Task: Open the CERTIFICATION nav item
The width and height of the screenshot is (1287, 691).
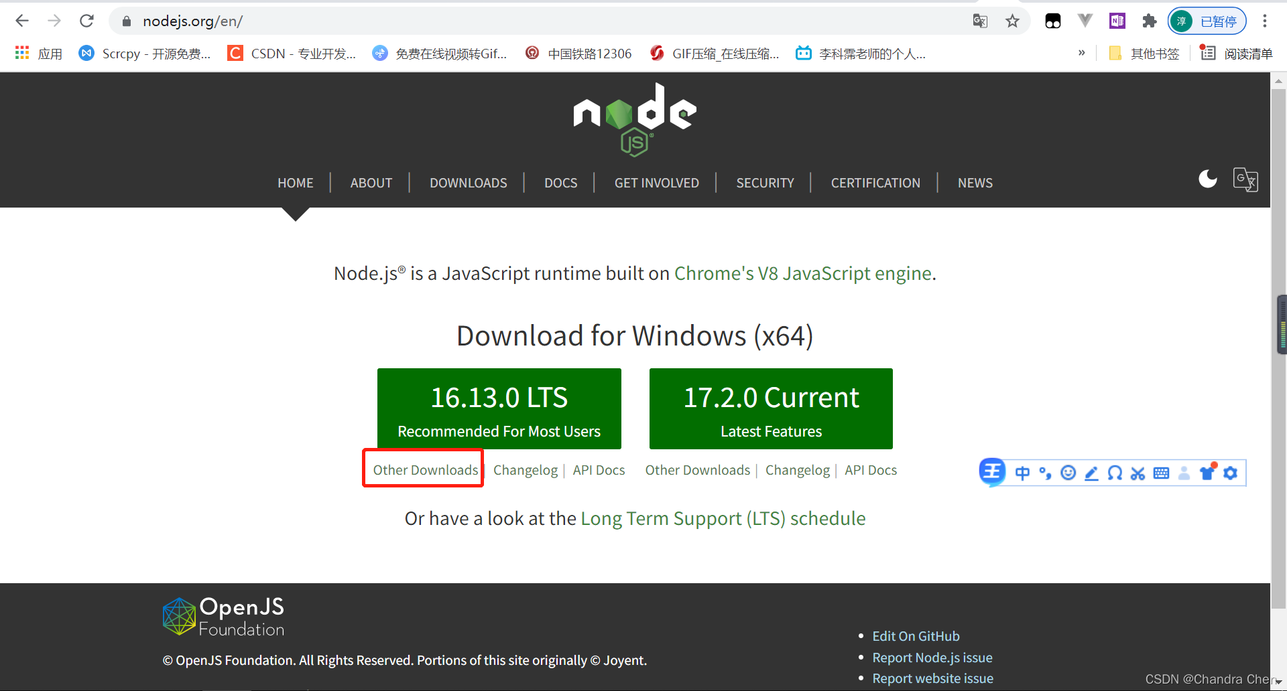Action: pos(875,183)
